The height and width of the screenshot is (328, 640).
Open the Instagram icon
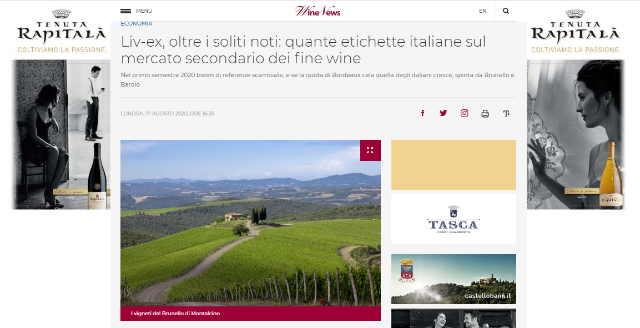coord(464,113)
